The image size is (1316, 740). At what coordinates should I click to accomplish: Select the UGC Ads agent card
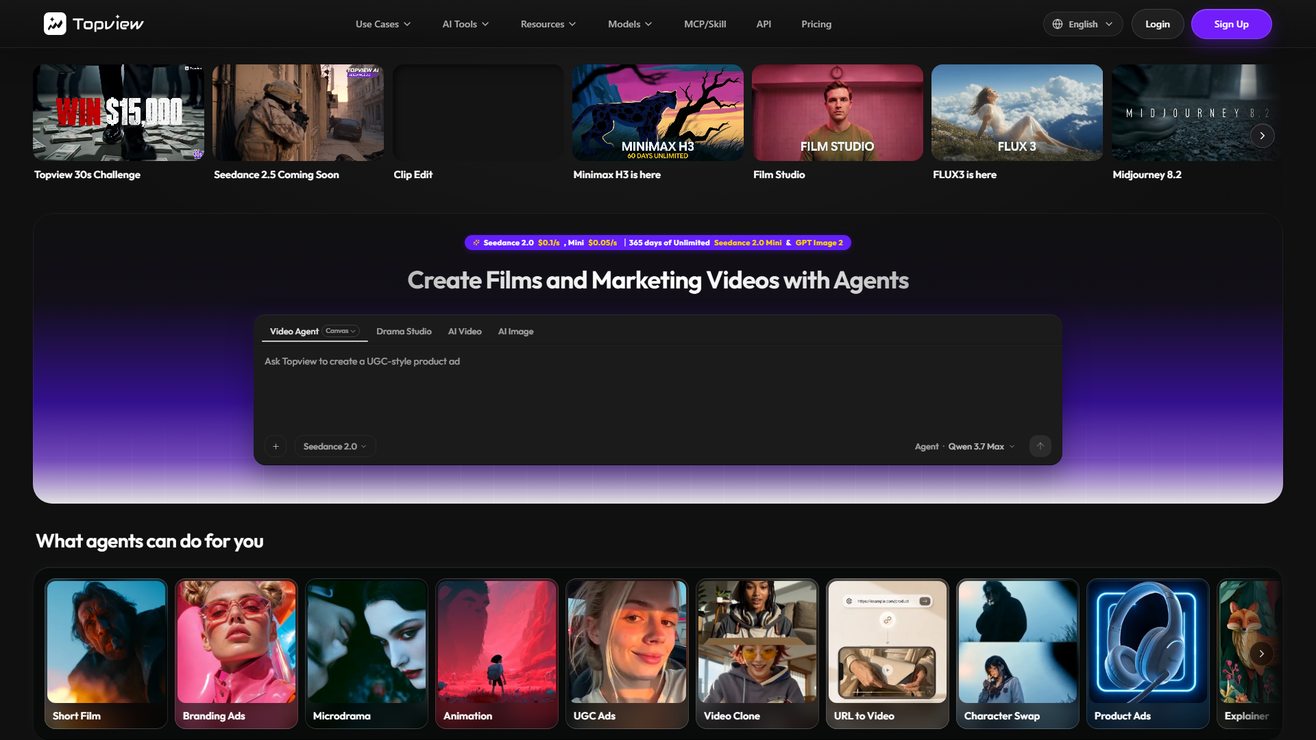pyautogui.click(x=627, y=654)
